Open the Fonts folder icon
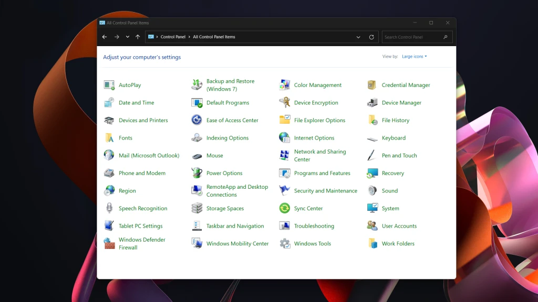Viewport: 538px width, 302px height. tap(109, 138)
